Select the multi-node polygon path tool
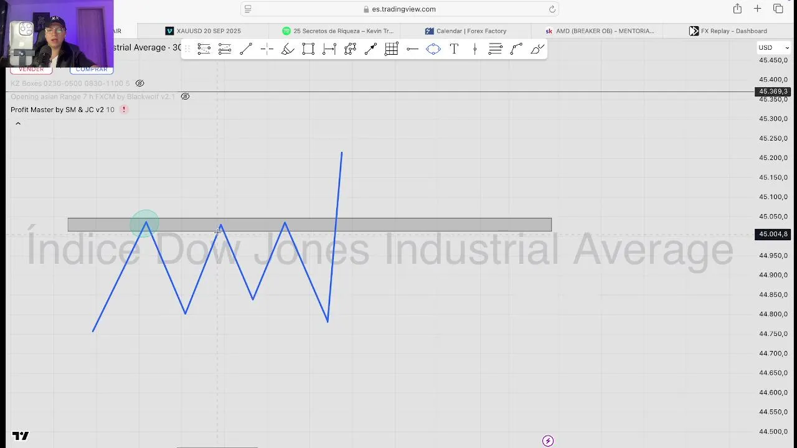The height and width of the screenshot is (448, 797). click(350, 49)
